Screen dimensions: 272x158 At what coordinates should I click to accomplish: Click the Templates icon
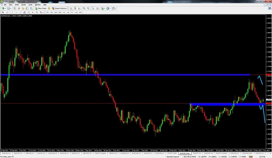pos(113,8)
